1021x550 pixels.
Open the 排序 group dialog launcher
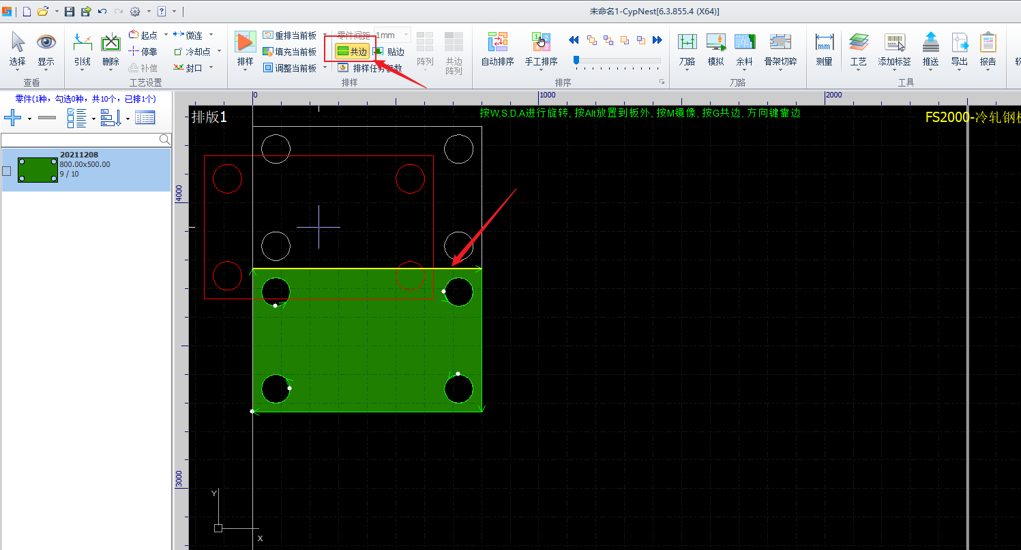point(662,82)
